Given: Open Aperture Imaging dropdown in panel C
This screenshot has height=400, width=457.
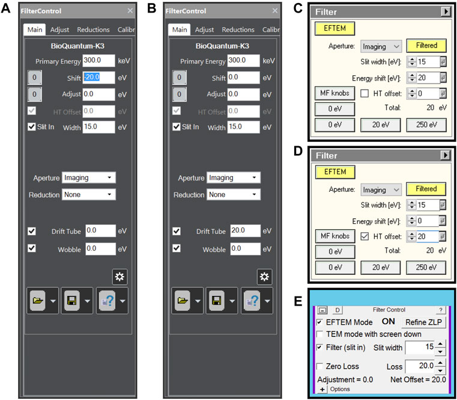Looking at the screenshot, I should [x=381, y=46].
